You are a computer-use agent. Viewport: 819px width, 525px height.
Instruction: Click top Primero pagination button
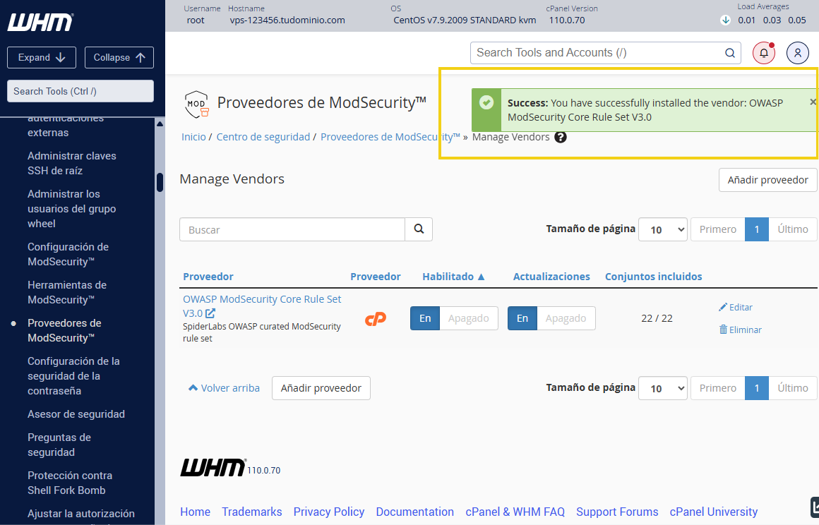tap(717, 229)
